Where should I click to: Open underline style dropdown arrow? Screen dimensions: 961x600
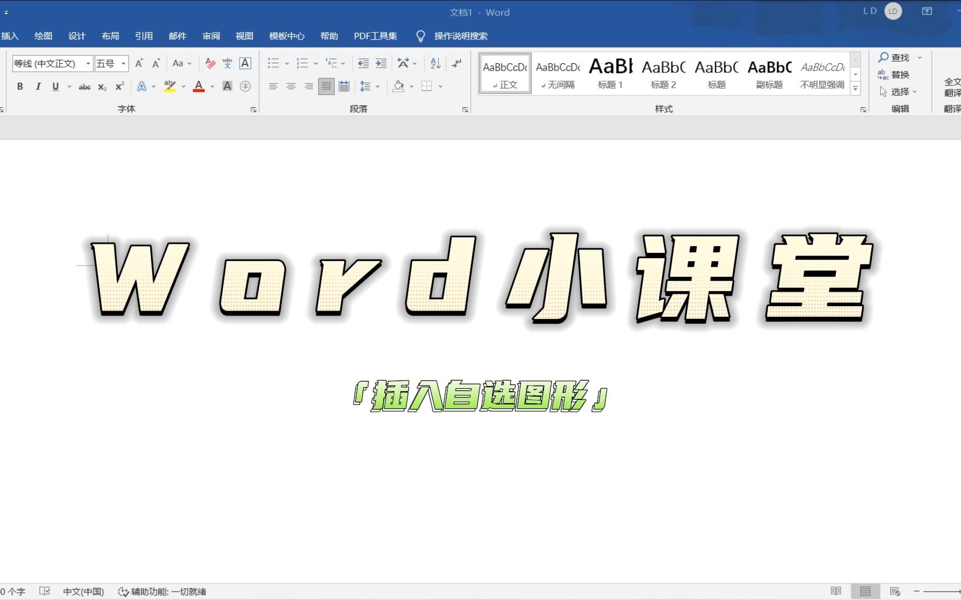pyautogui.click(x=70, y=87)
